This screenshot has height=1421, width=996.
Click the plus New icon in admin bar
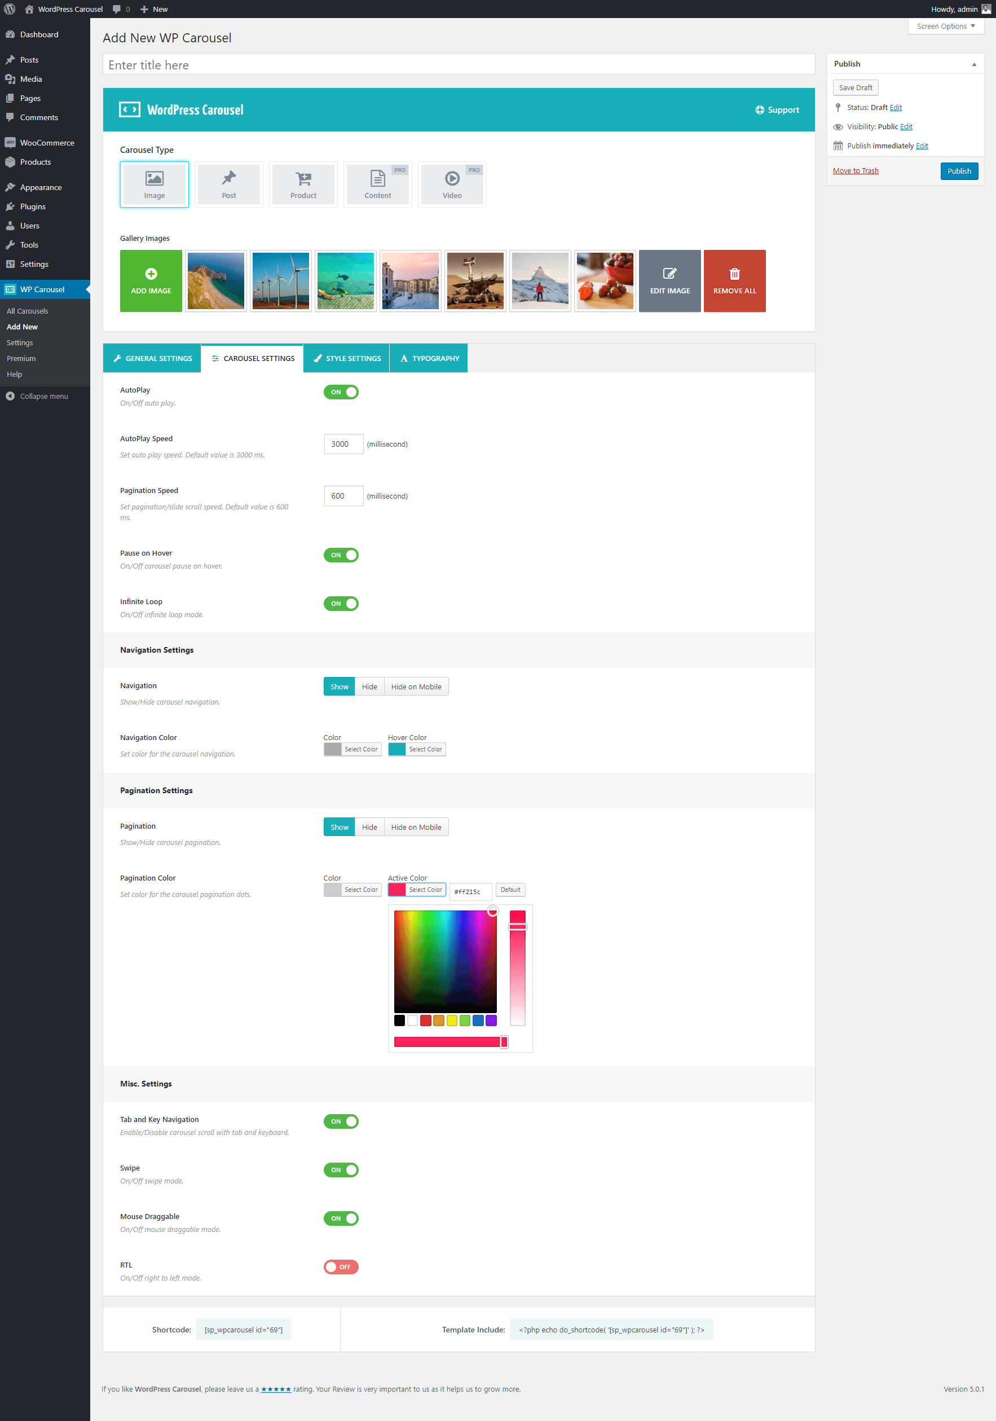pyautogui.click(x=144, y=9)
